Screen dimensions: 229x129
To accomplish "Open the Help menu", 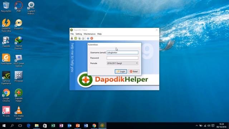I will 99,34.
